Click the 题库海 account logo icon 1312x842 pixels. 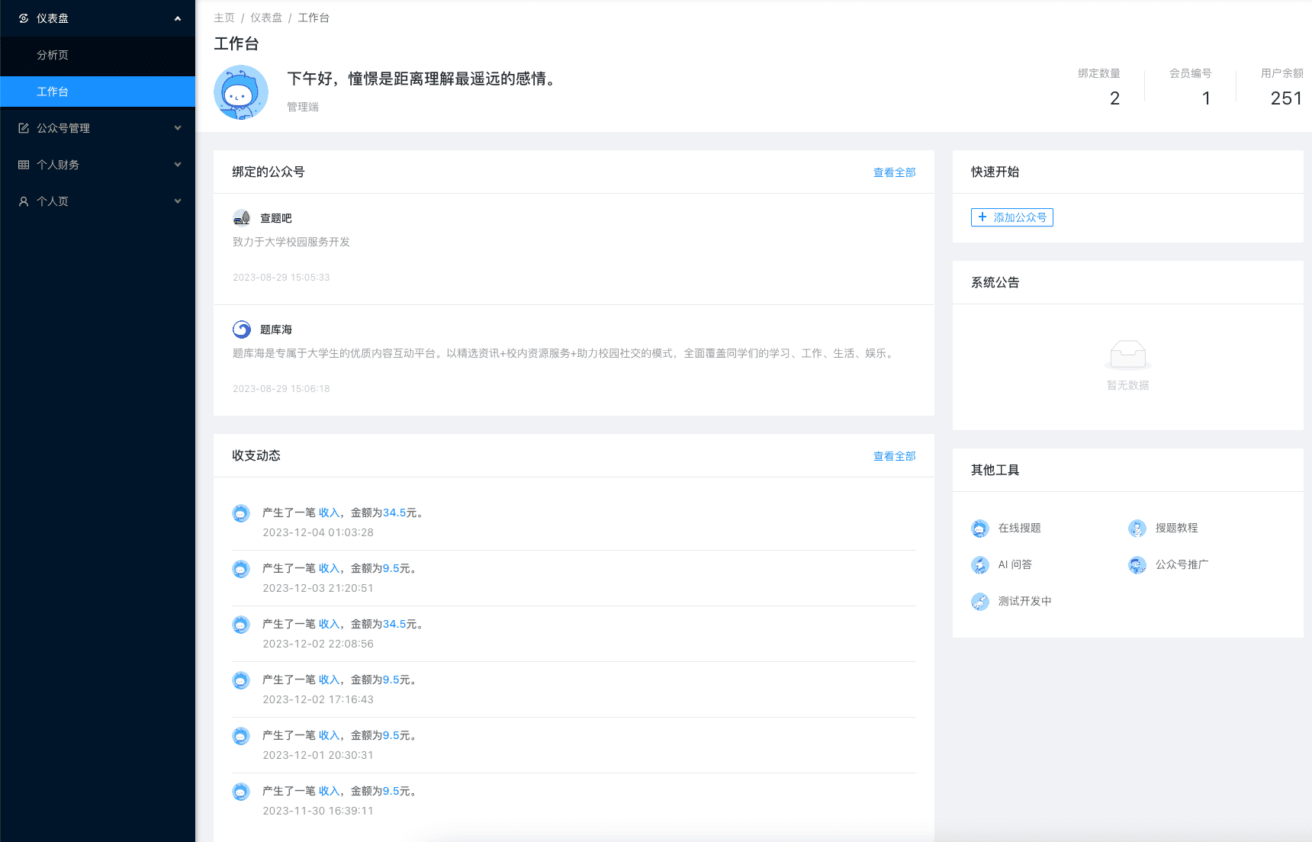coord(242,329)
